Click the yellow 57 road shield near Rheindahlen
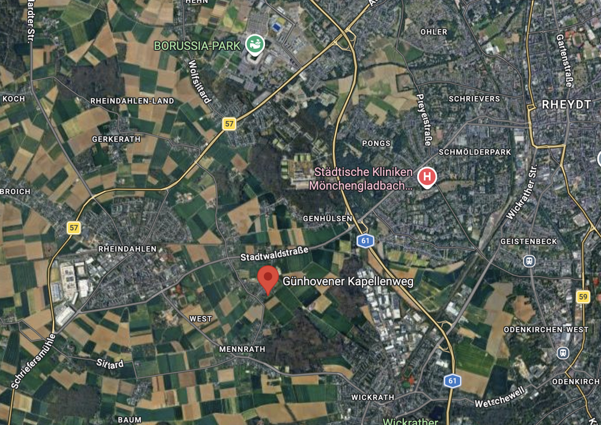 73,228
